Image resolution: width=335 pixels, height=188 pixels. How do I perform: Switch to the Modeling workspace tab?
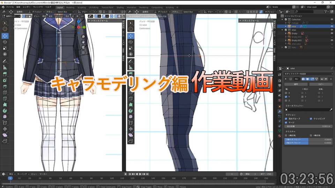70,7
